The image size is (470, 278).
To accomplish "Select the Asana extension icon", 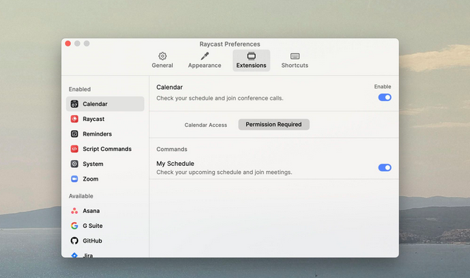I will pyautogui.click(x=75, y=211).
